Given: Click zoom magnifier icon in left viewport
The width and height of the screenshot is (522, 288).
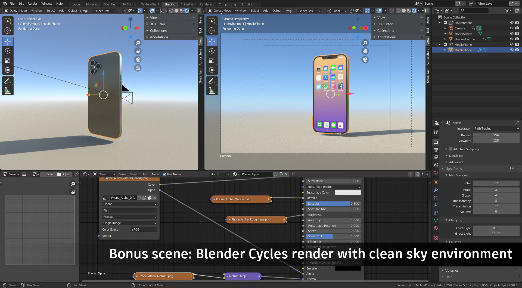Looking at the screenshot, I should pyautogui.click(x=138, y=43).
